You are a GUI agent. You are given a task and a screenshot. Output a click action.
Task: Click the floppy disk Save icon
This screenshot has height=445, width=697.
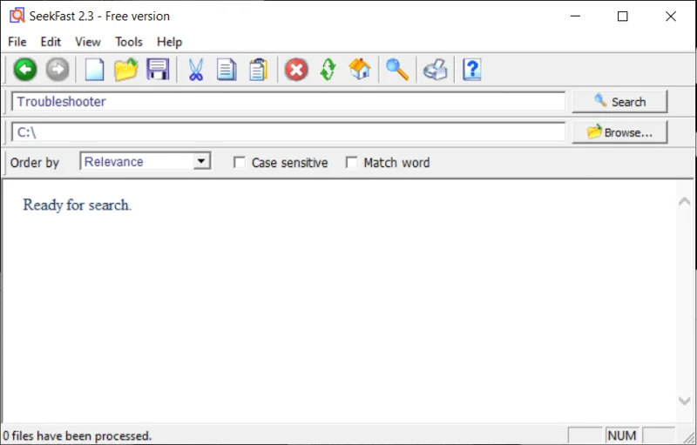[x=158, y=70]
